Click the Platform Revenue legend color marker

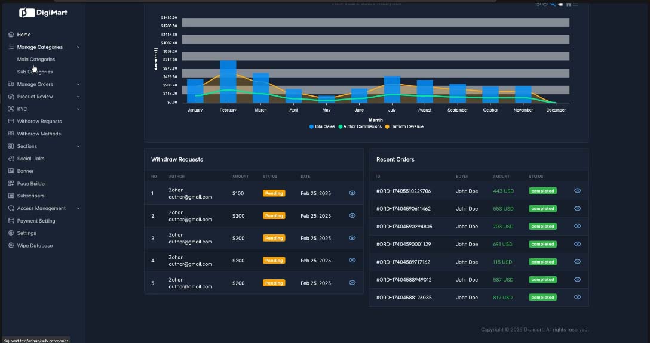coord(387,126)
